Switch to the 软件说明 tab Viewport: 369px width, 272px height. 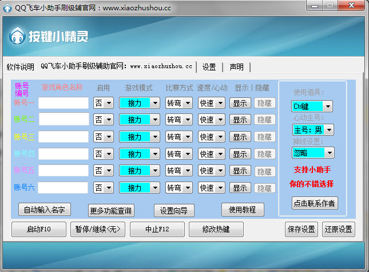tap(20, 67)
